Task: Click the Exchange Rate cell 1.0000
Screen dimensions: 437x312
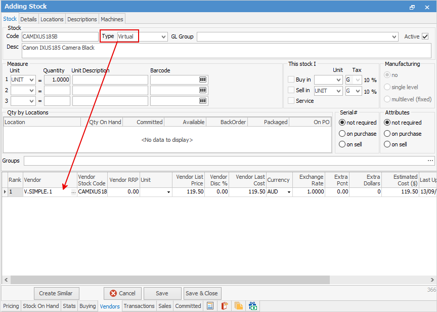Action: (308, 192)
